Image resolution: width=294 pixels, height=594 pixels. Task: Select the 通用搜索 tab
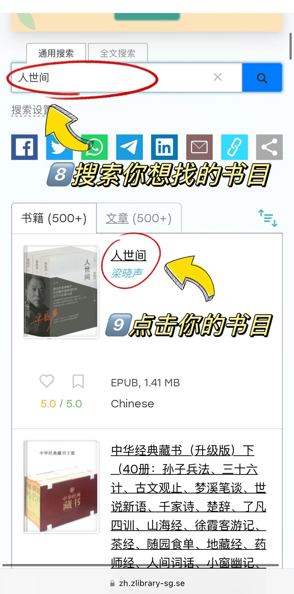pyautogui.click(x=56, y=53)
